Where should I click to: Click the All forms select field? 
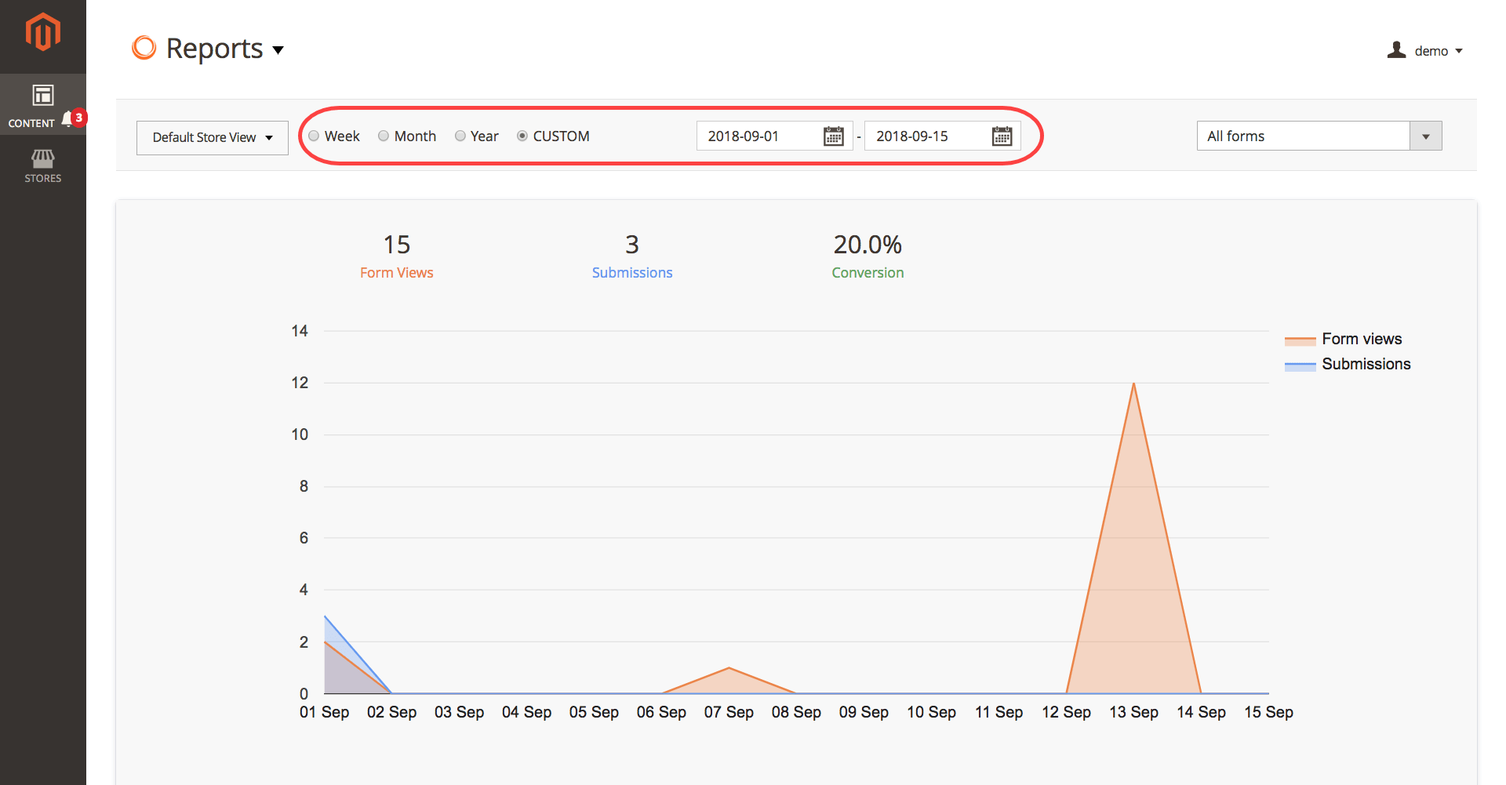(x=1319, y=136)
